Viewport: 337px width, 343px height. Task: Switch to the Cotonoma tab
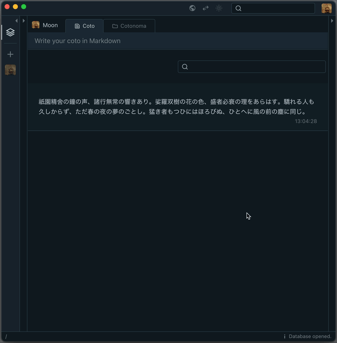(x=129, y=26)
